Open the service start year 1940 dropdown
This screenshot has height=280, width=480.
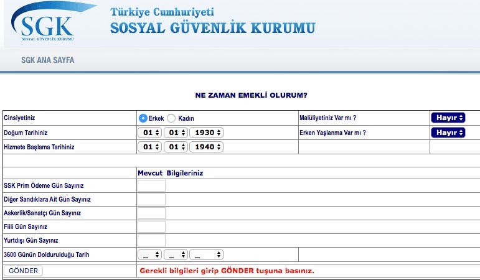pyautogui.click(x=206, y=147)
